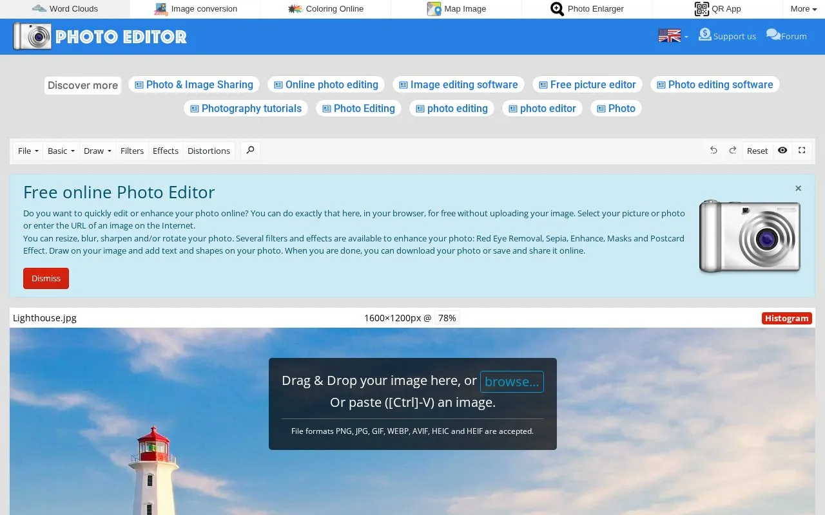Open Photo & Image Sharing link
825x515 pixels.
194,84
